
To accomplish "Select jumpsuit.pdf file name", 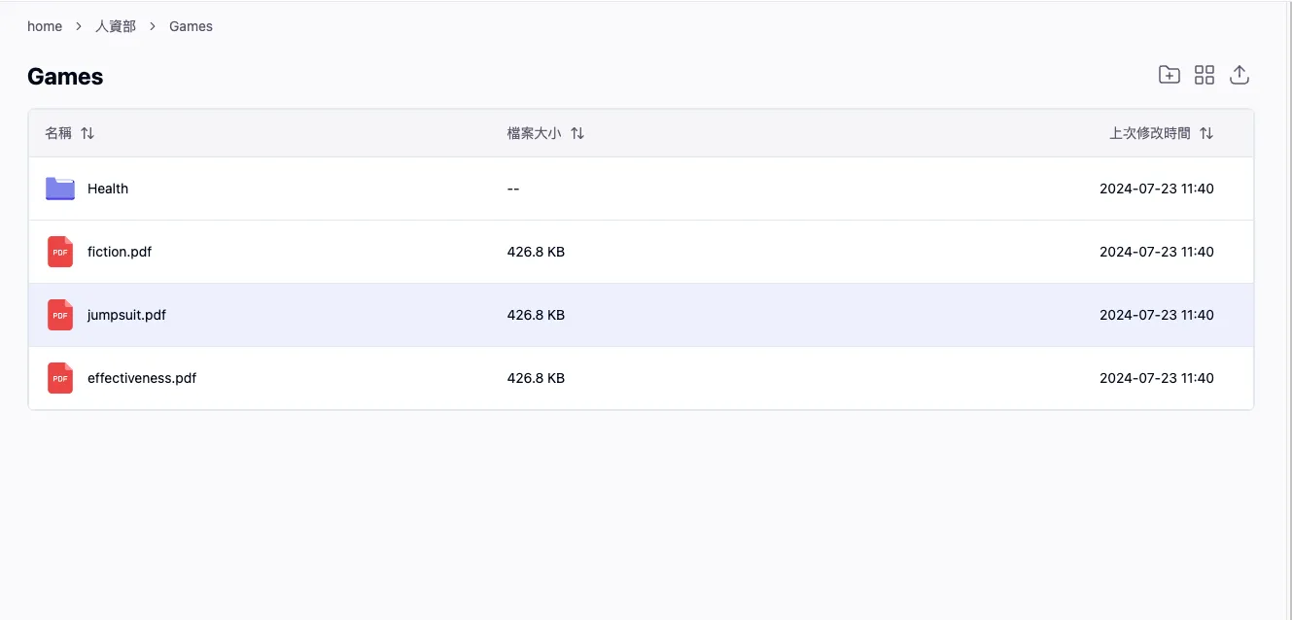I will point(126,315).
